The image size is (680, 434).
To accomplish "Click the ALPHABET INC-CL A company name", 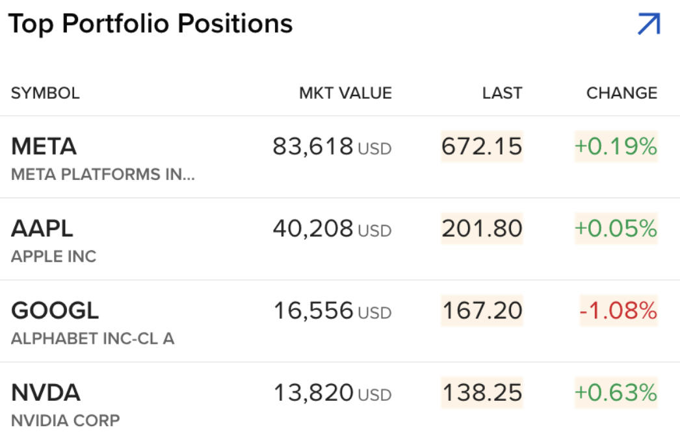I will pos(93,338).
